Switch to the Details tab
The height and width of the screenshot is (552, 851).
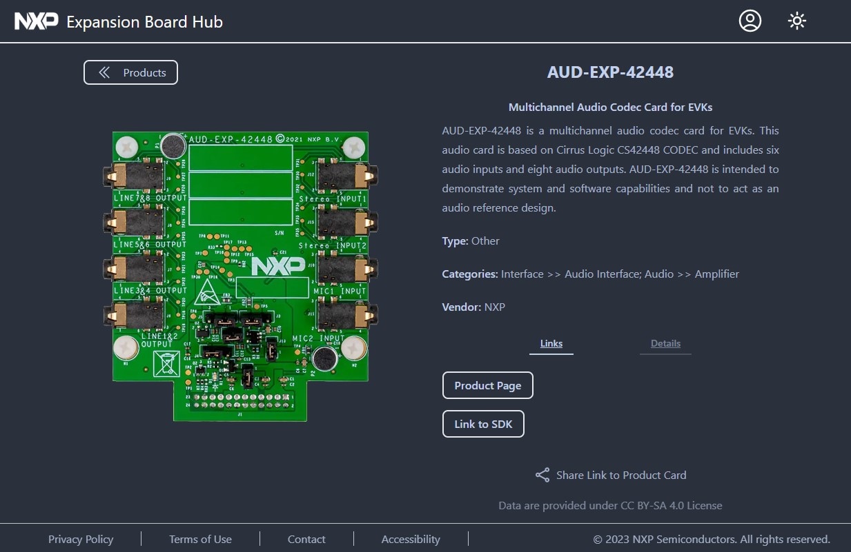pyautogui.click(x=665, y=343)
